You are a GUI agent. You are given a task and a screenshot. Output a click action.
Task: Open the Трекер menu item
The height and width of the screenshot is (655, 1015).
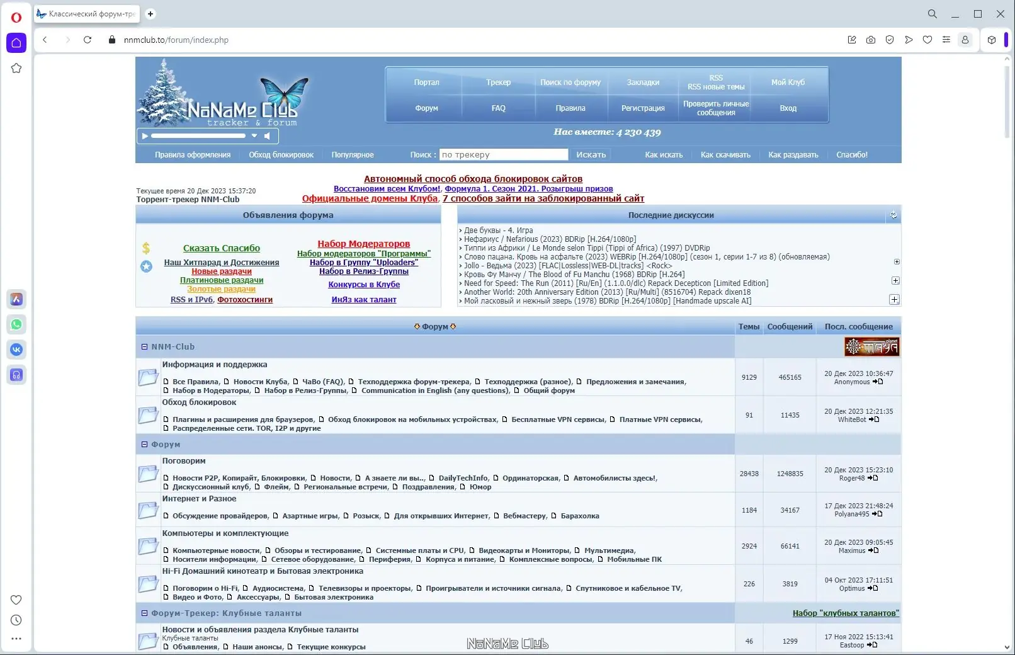tap(498, 83)
